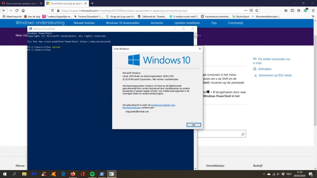
Task: Click the browser address bar URL field
Action: (x=143, y=10)
